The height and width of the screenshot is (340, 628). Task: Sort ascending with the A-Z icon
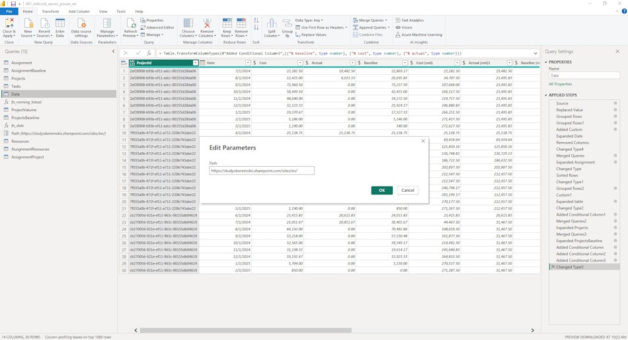click(256, 20)
